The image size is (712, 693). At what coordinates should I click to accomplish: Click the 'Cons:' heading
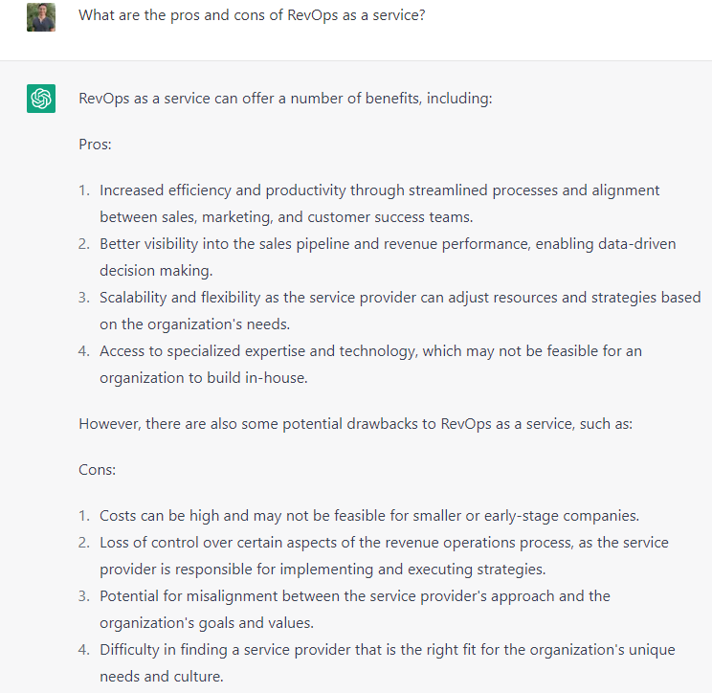(x=98, y=470)
